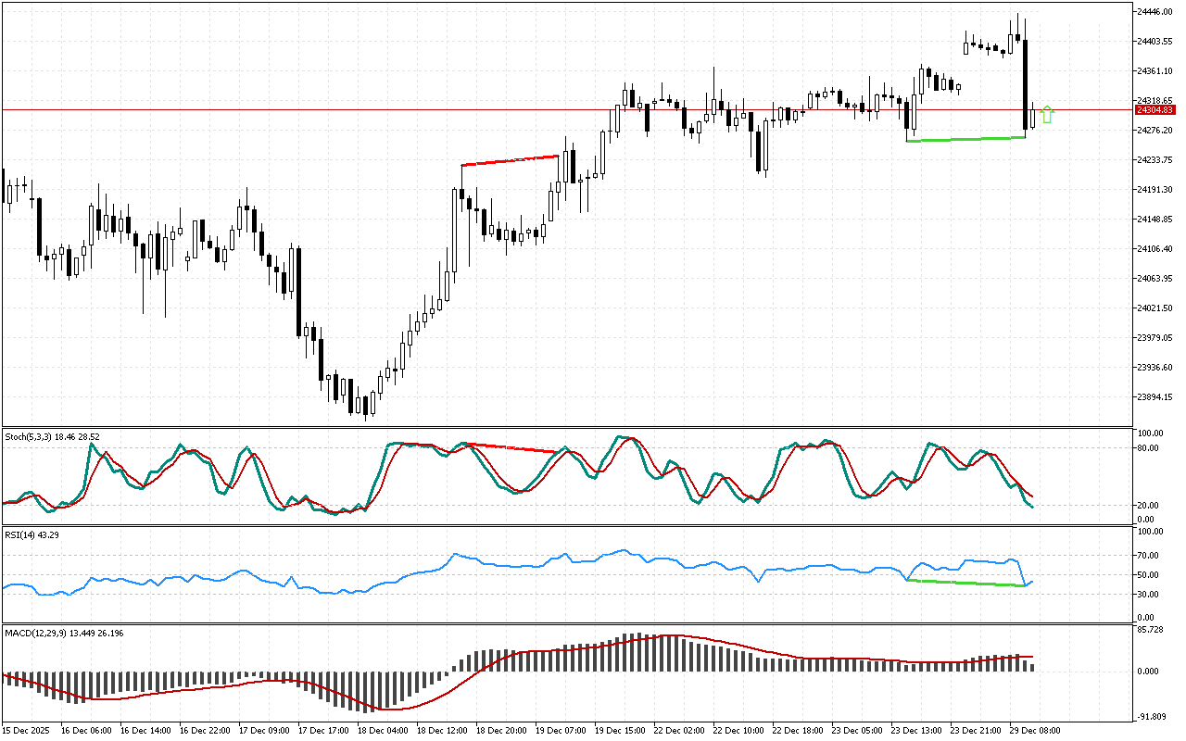Click the 23894.15 price scale label

[1155, 397]
